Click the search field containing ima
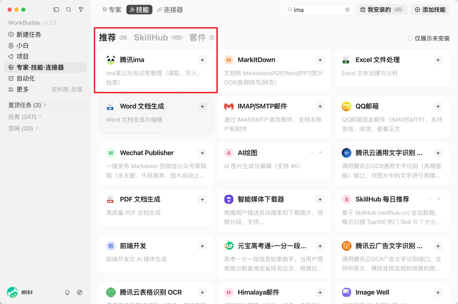Image resolution: width=458 pixels, height=304 pixels. coord(318,10)
